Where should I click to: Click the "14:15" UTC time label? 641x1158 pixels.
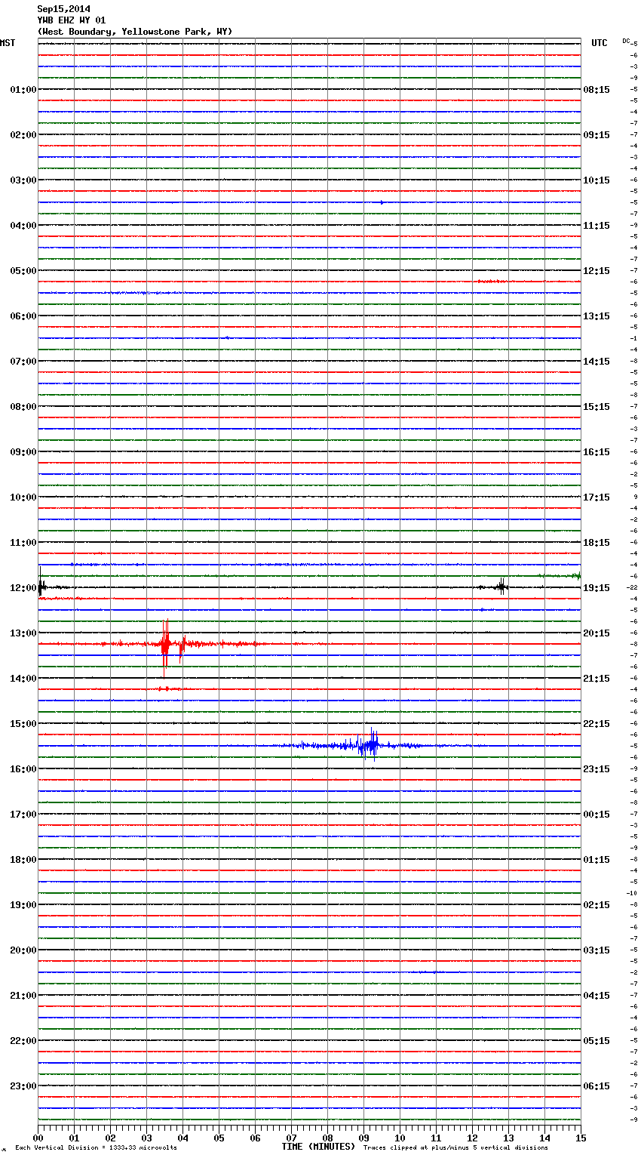click(597, 362)
